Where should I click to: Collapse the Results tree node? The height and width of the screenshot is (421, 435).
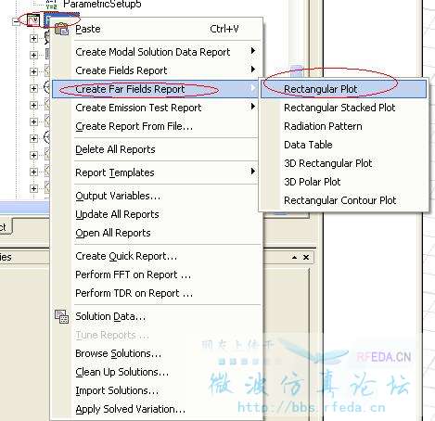16,21
